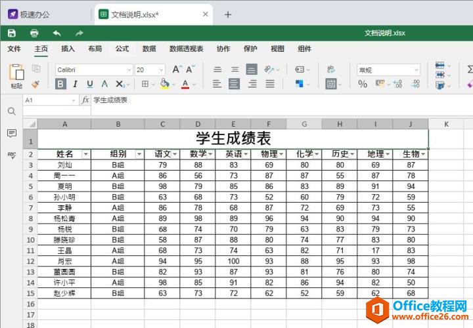Screen dimensions: 473x328
Task: Switch to the 视图 tab
Action: (277, 49)
